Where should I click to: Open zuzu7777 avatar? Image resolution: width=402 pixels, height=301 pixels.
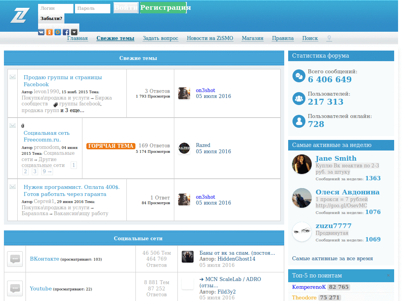pyautogui.click(x=302, y=232)
